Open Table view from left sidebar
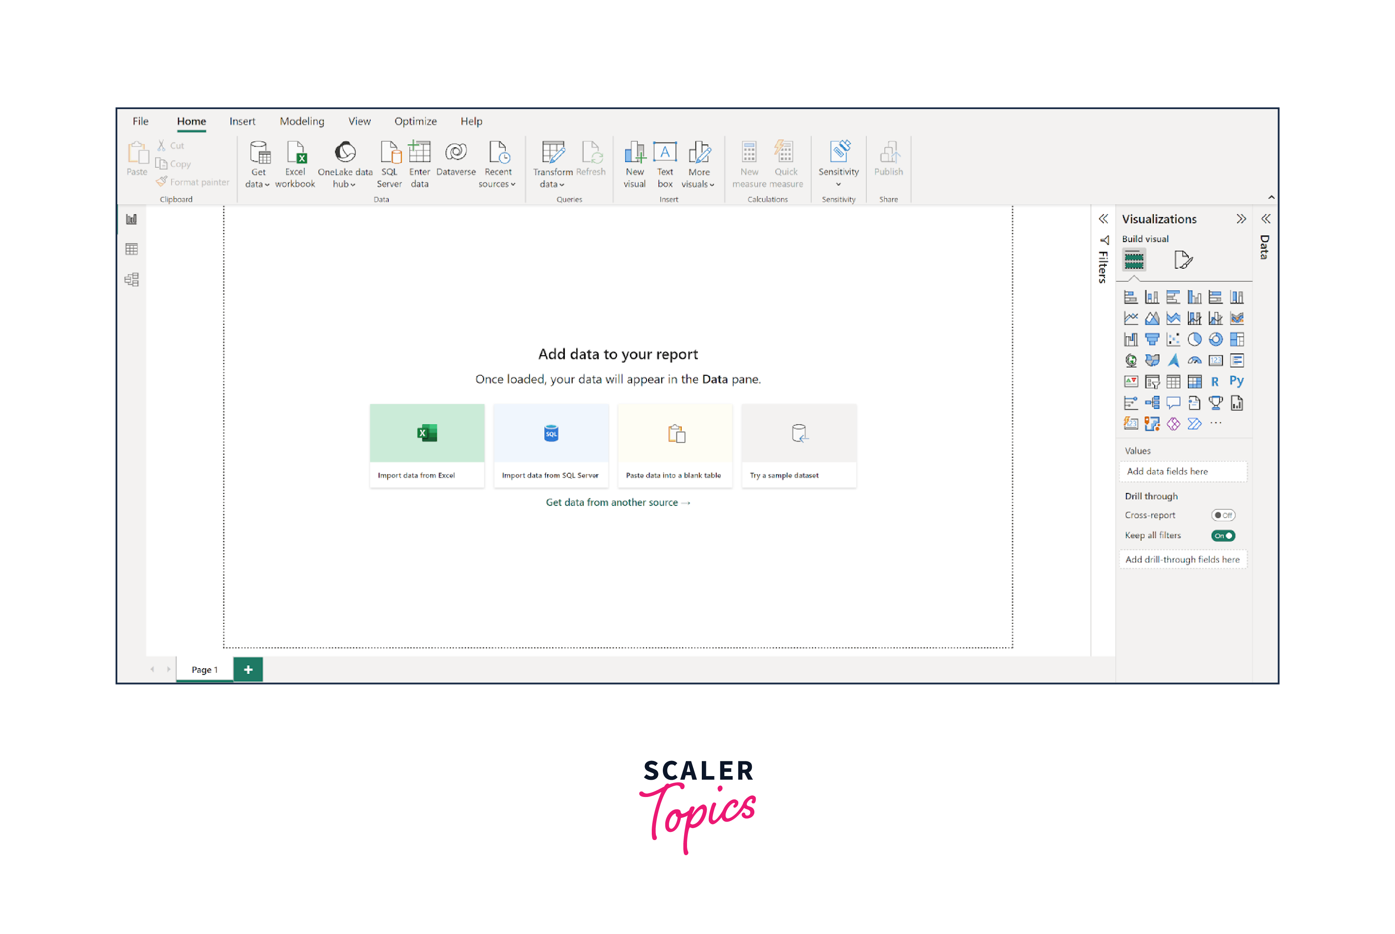 point(132,249)
